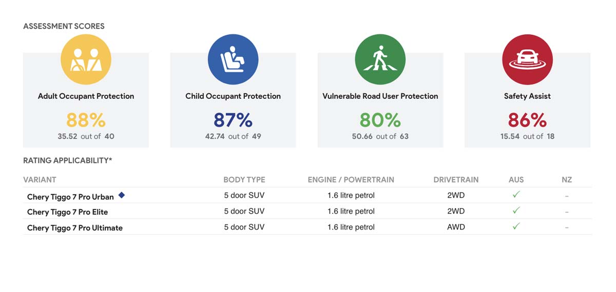Click the AUS checkmark for Tiggo 7 Pro Ultimate
The height and width of the screenshot is (292, 616).
516,226
